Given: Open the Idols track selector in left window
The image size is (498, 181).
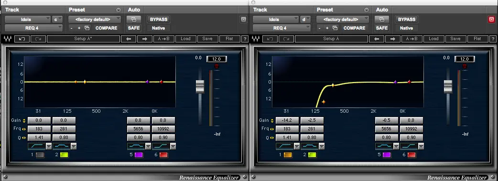Looking at the screenshot, I should (x=27, y=20).
